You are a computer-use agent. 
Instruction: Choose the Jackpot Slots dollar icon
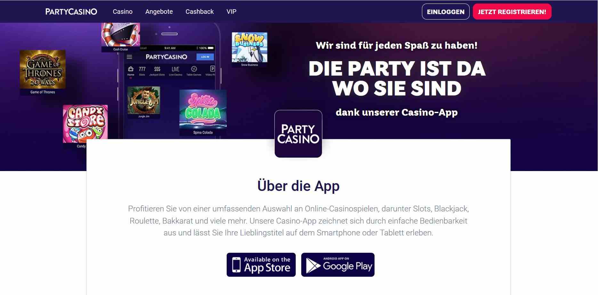pos(157,71)
